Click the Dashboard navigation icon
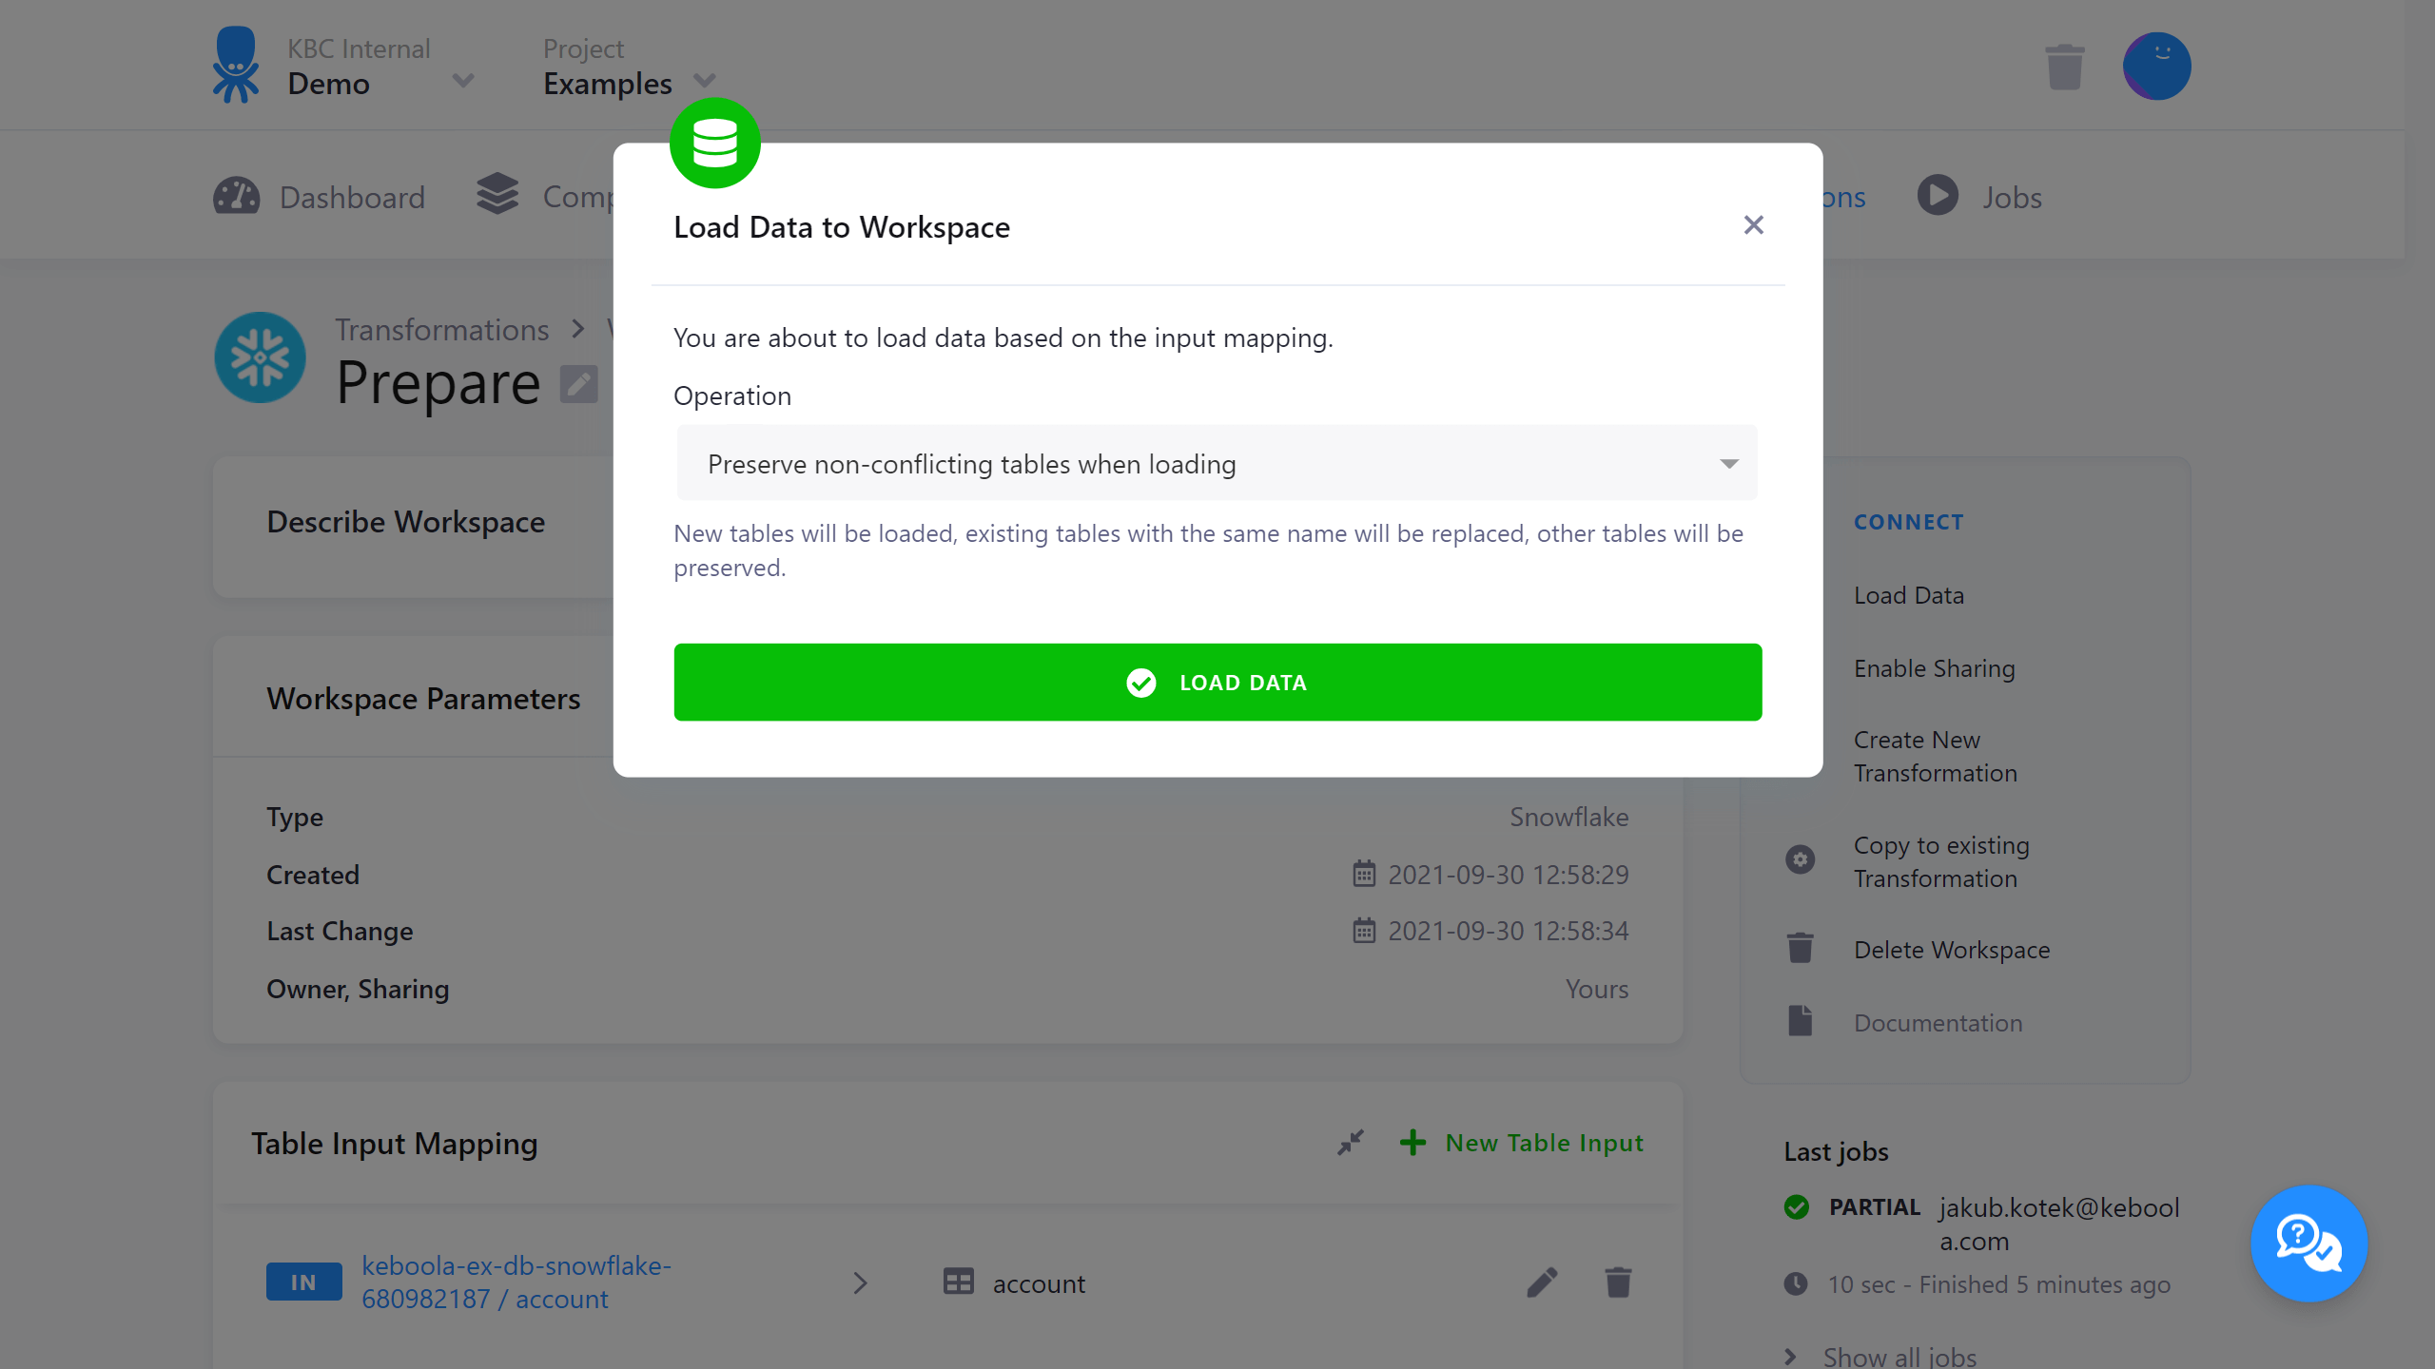Image resolution: width=2435 pixels, height=1369 pixels. 238,196
